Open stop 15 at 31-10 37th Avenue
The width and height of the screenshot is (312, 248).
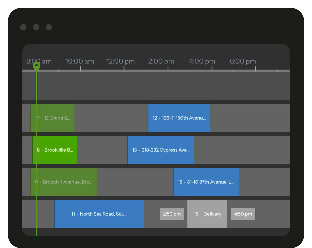coord(206,182)
